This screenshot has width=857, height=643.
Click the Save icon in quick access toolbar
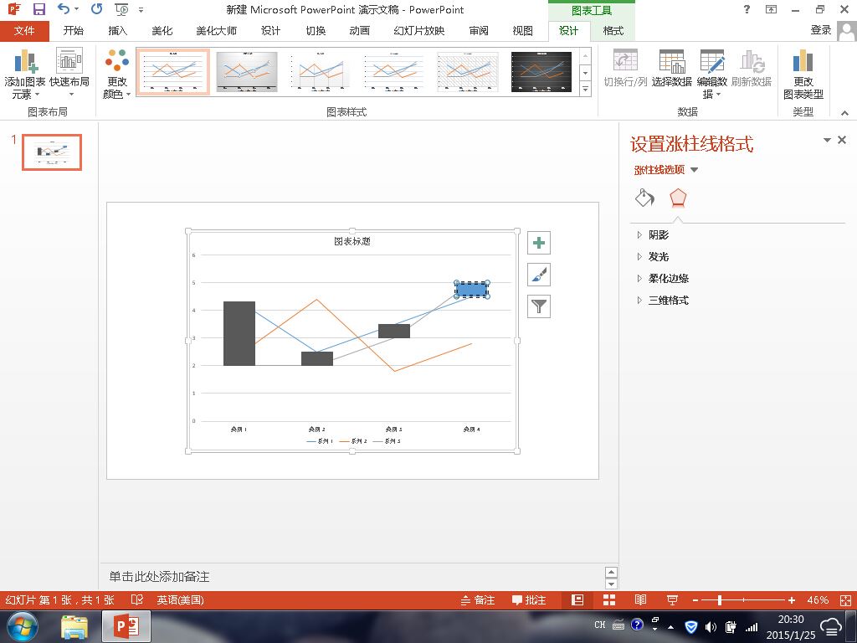pos(38,9)
